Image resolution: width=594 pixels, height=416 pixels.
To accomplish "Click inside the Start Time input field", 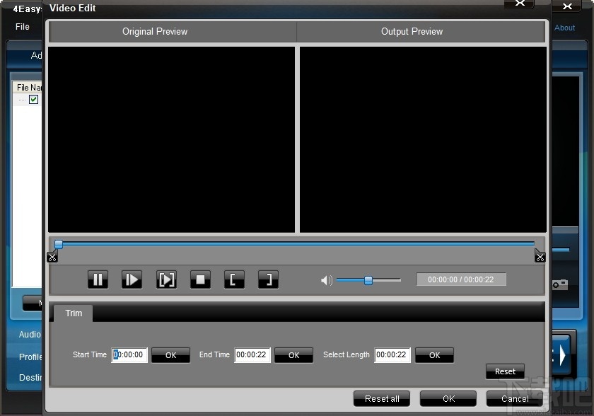I will [x=129, y=355].
